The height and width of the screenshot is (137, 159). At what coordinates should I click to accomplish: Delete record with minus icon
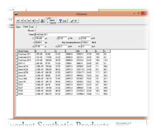[x=37, y=21]
